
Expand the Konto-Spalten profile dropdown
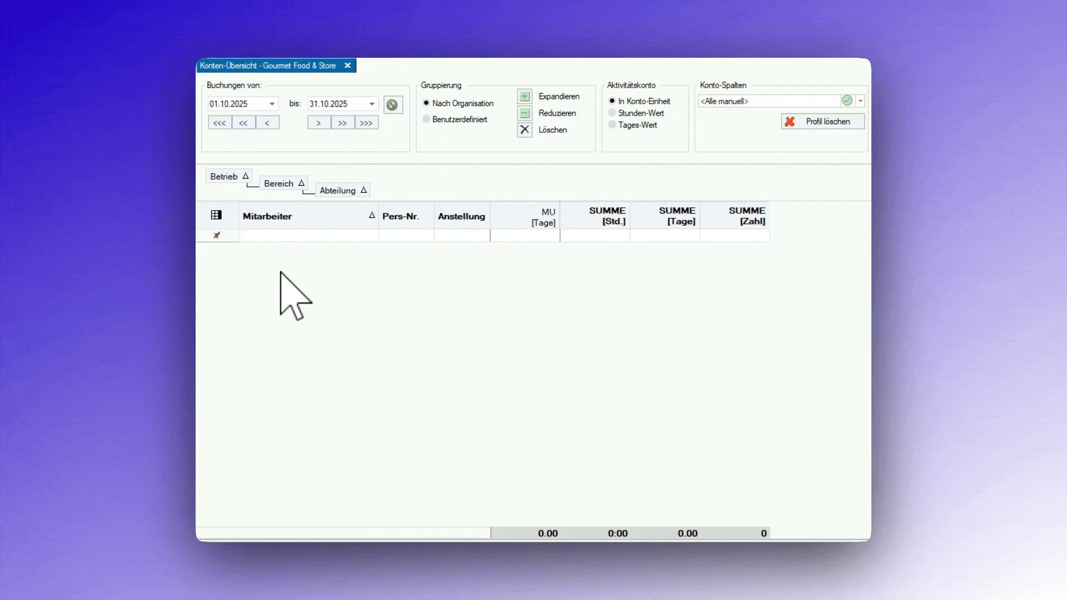(860, 101)
